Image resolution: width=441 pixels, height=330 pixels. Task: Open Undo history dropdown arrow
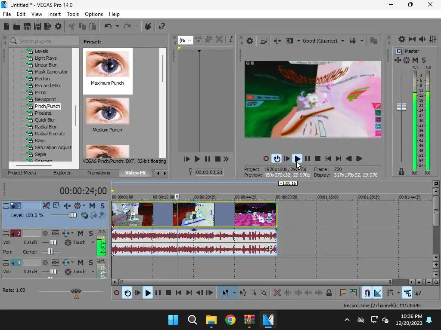(x=117, y=26)
